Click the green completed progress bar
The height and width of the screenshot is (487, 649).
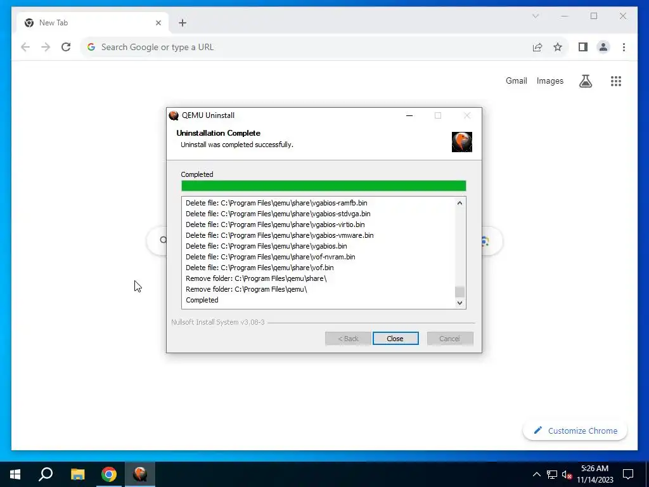(x=324, y=186)
